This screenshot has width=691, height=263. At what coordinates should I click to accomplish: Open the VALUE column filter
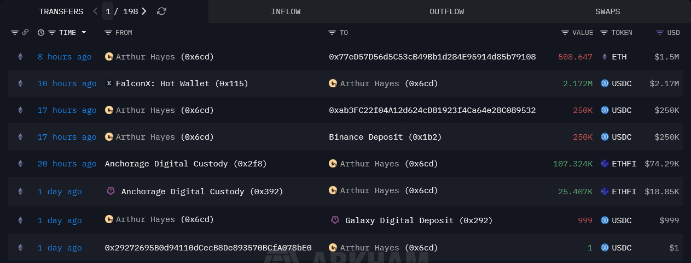565,33
